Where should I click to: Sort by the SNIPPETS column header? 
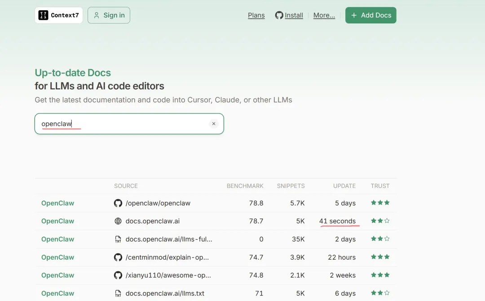(x=291, y=186)
